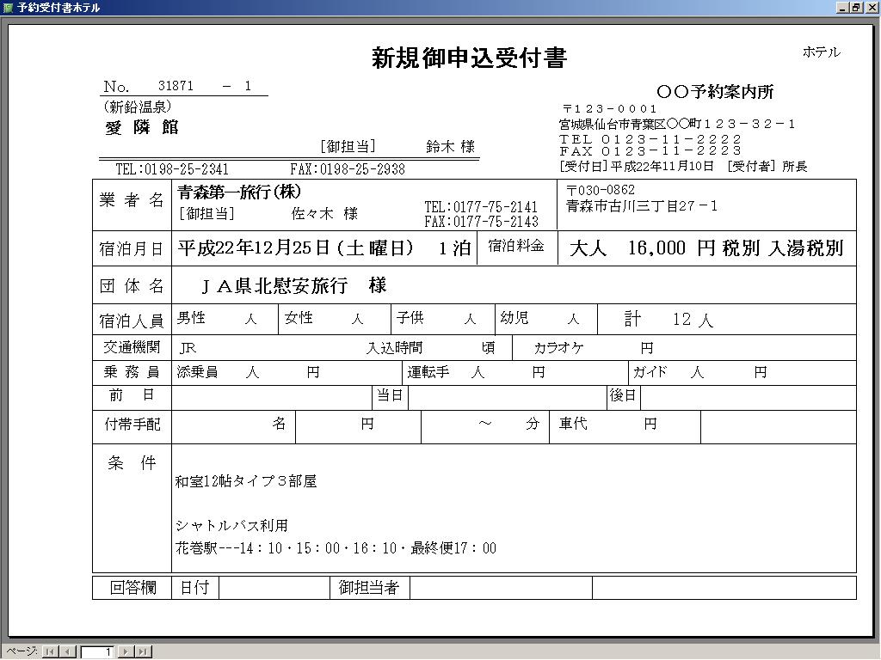
Task: Click the address starting with 宮城県仙台市青葉区
Action: 677,124
